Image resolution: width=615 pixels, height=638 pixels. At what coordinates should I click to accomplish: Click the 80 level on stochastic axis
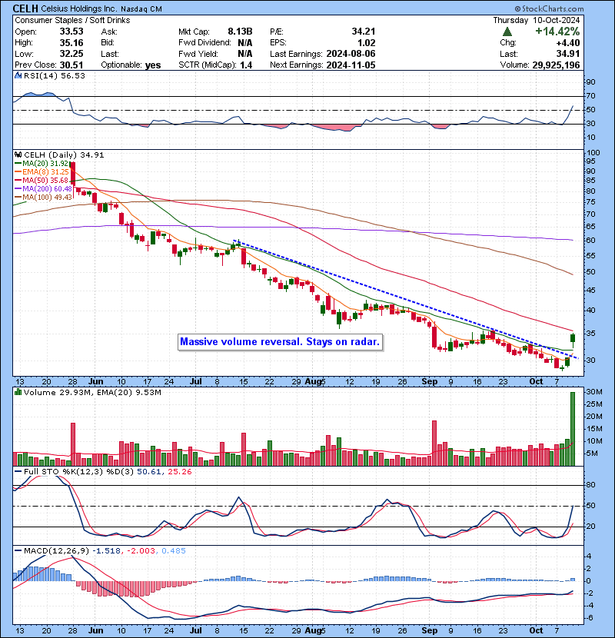click(x=590, y=485)
